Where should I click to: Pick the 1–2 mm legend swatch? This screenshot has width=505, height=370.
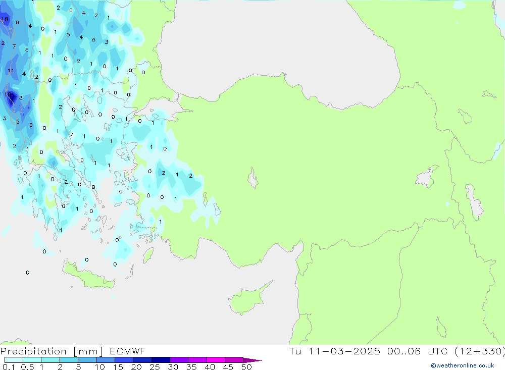point(50,360)
